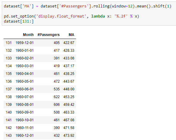Click date cell 1960-05-01

pyautogui.click(x=24, y=81)
